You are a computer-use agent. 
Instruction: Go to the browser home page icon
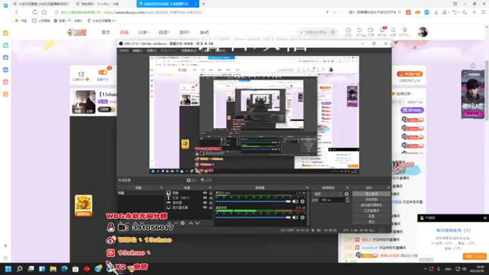[x=44, y=12]
